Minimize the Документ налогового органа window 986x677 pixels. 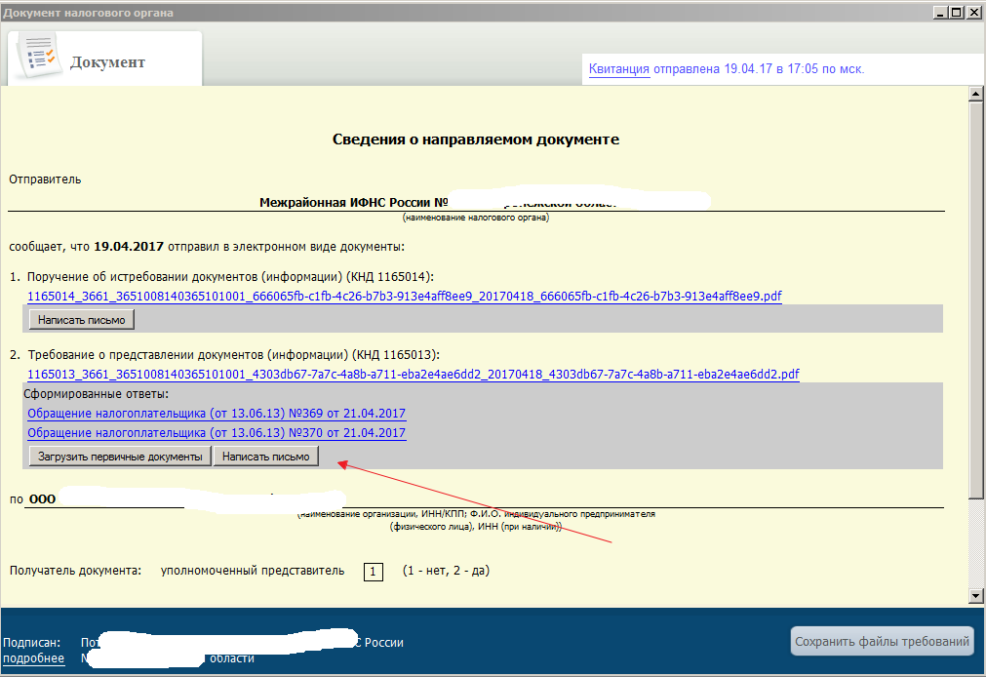point(939,12)
